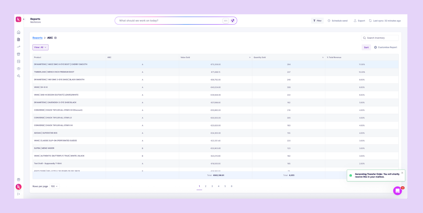Open the pink chat widget button
The image size is (423, 213).
(397, 191)
